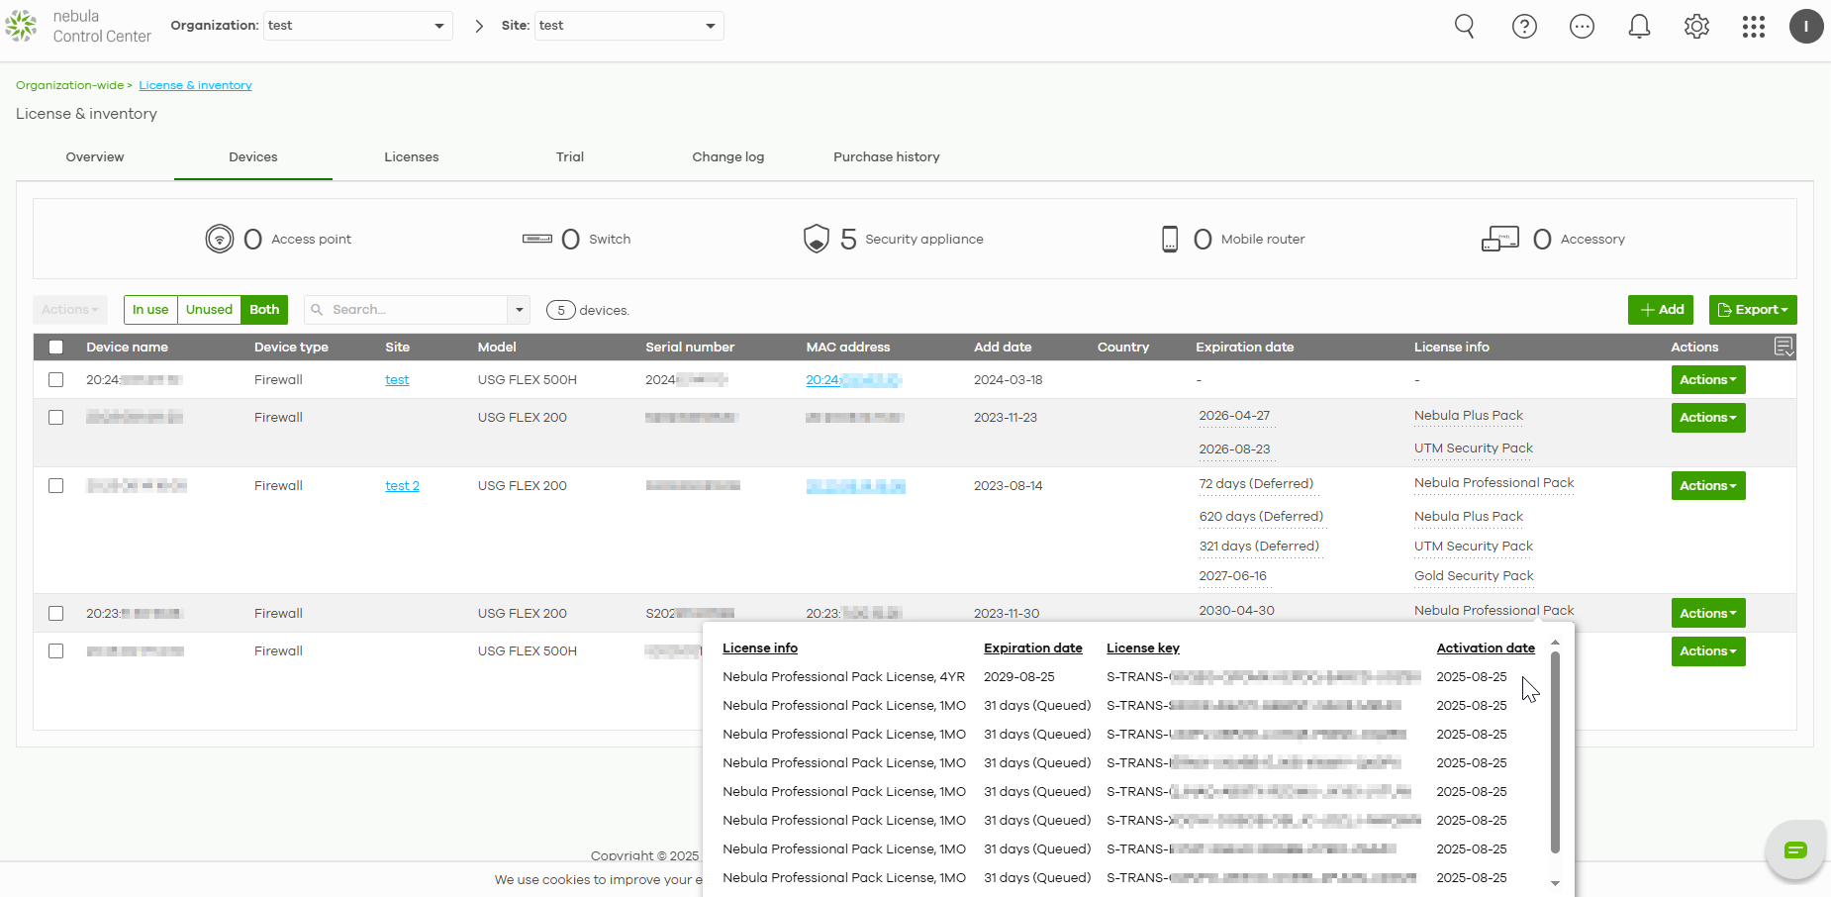Open the disabled bulk Actions dropdown
Screen dimensions: 1831x897
(69, 310)
